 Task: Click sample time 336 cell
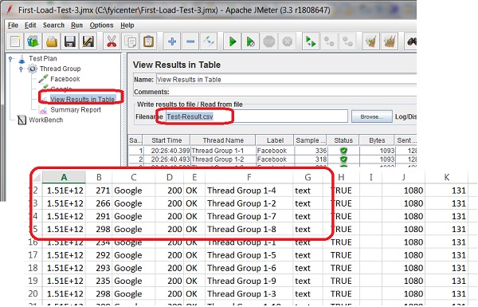coord(311,151)
